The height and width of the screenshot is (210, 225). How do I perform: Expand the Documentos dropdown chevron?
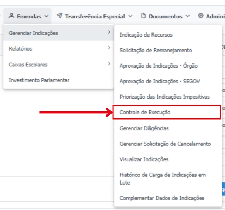188,16
